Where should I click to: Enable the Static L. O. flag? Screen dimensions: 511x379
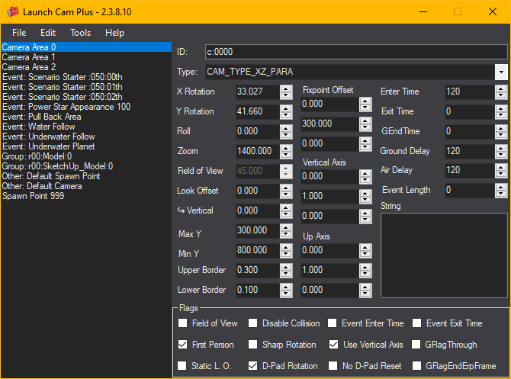182,365
